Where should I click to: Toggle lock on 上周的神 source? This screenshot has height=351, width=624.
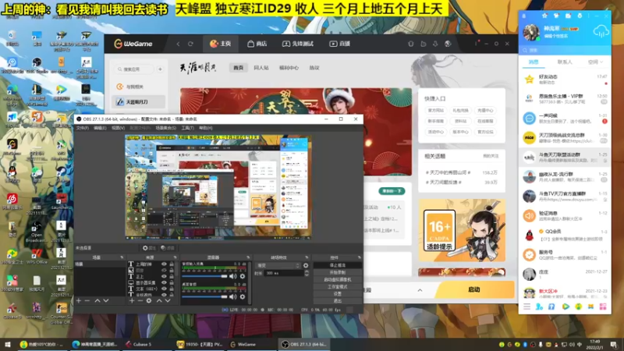point(172,264)
